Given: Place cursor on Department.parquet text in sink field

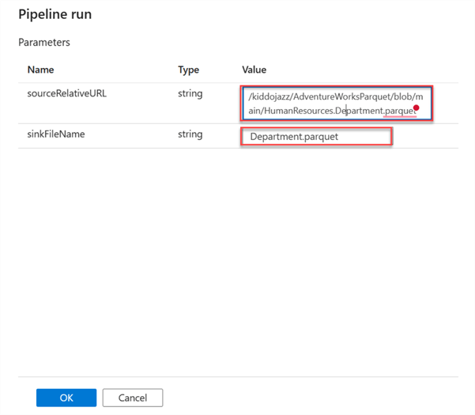Looking at the screenshot, I should 293,136.
